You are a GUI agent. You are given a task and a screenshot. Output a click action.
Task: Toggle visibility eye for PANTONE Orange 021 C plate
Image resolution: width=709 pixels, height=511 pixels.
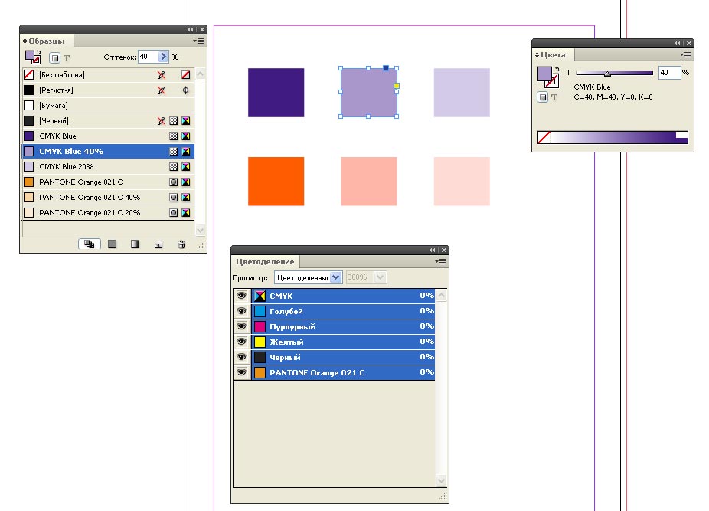pos(242,372)
